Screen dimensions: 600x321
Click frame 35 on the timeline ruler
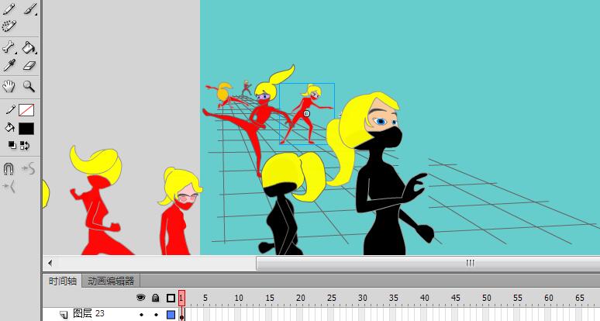coord(394,298)
